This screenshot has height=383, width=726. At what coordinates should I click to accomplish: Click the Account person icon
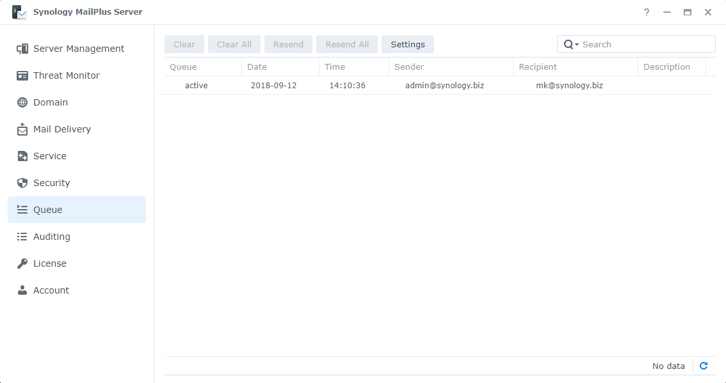(22, 290)
